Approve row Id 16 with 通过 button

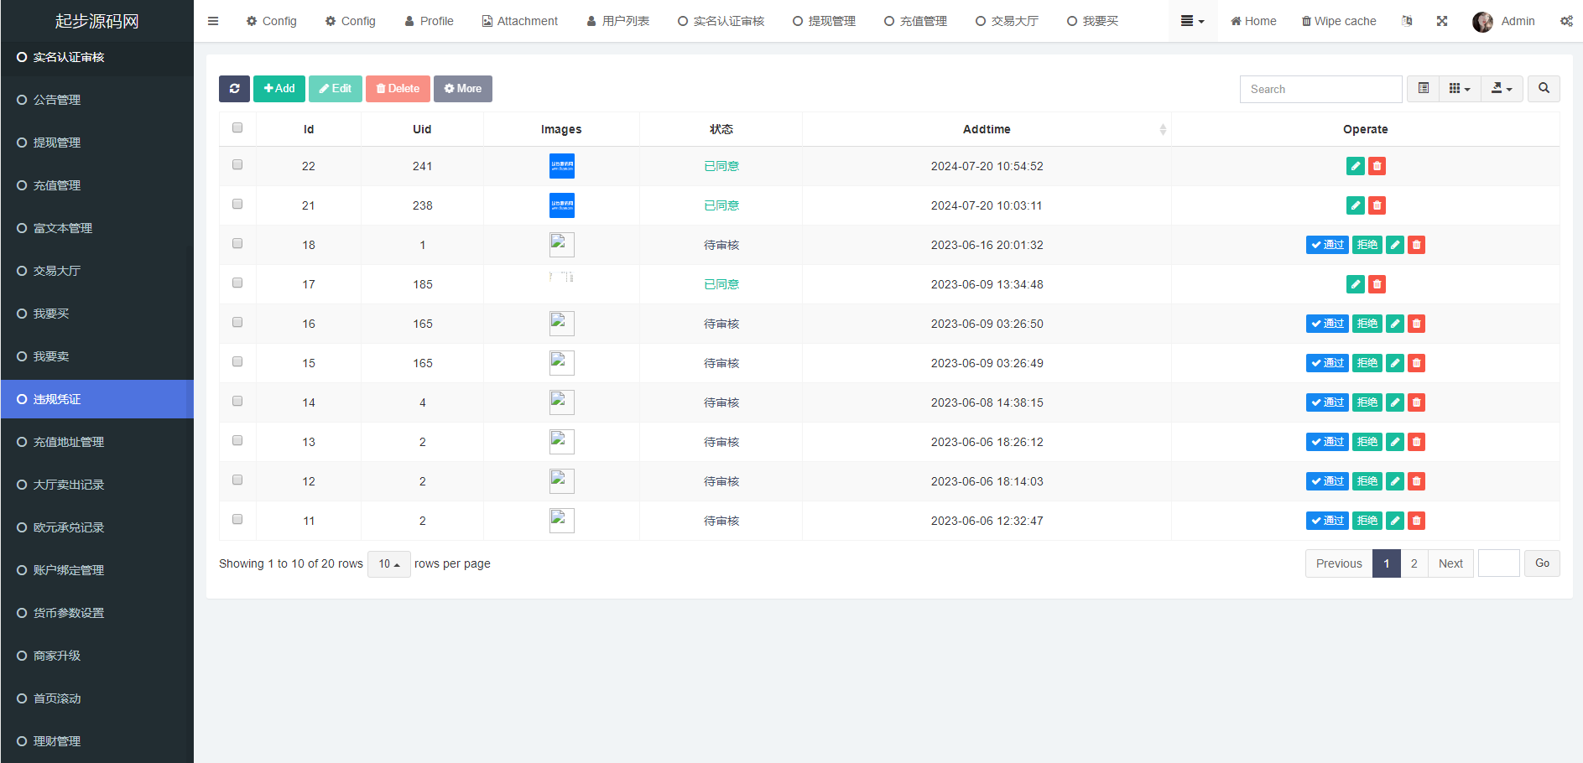pyautogui.click(x=1327, y=324)
